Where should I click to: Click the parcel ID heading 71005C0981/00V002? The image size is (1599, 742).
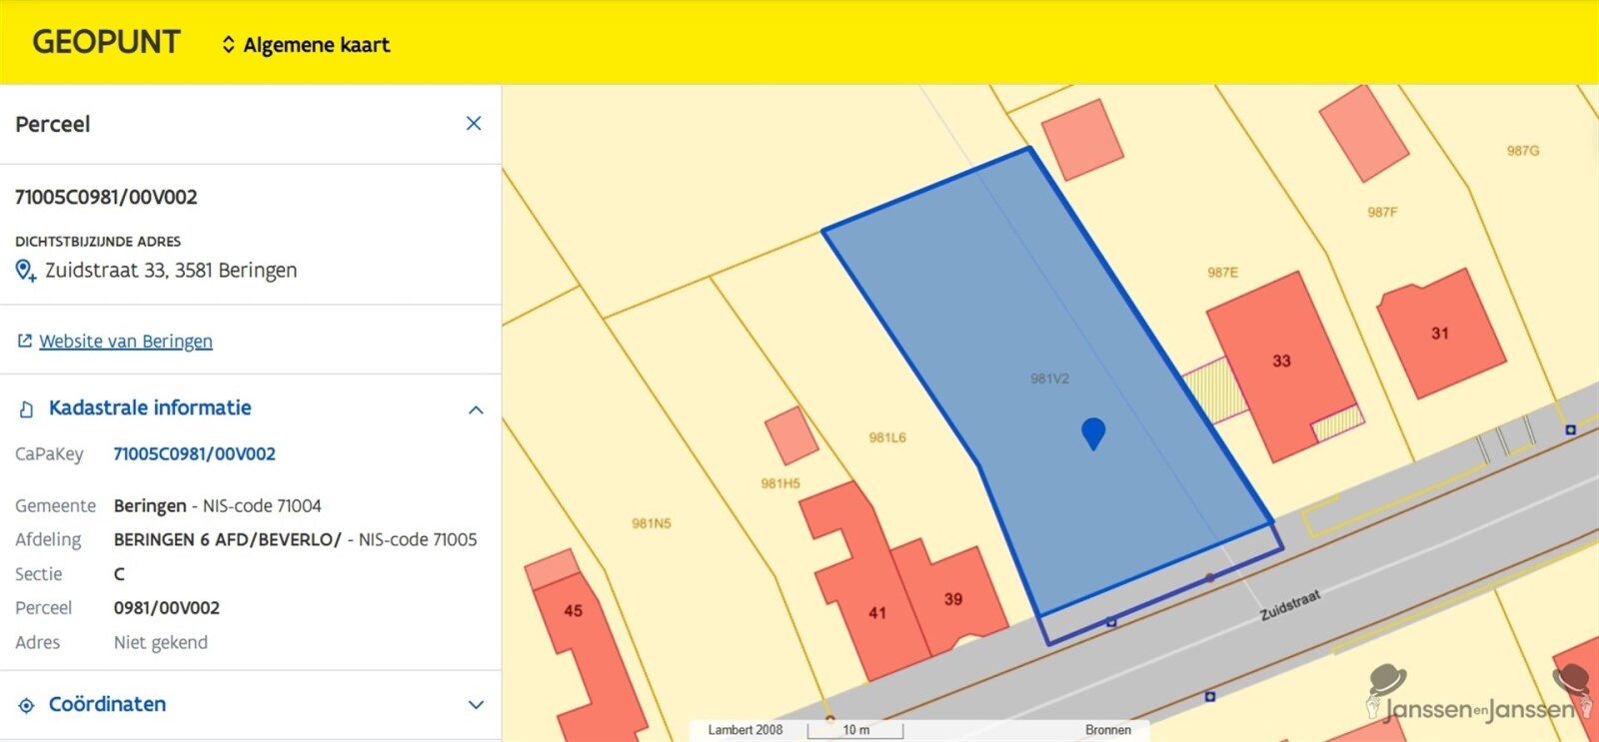106,197
